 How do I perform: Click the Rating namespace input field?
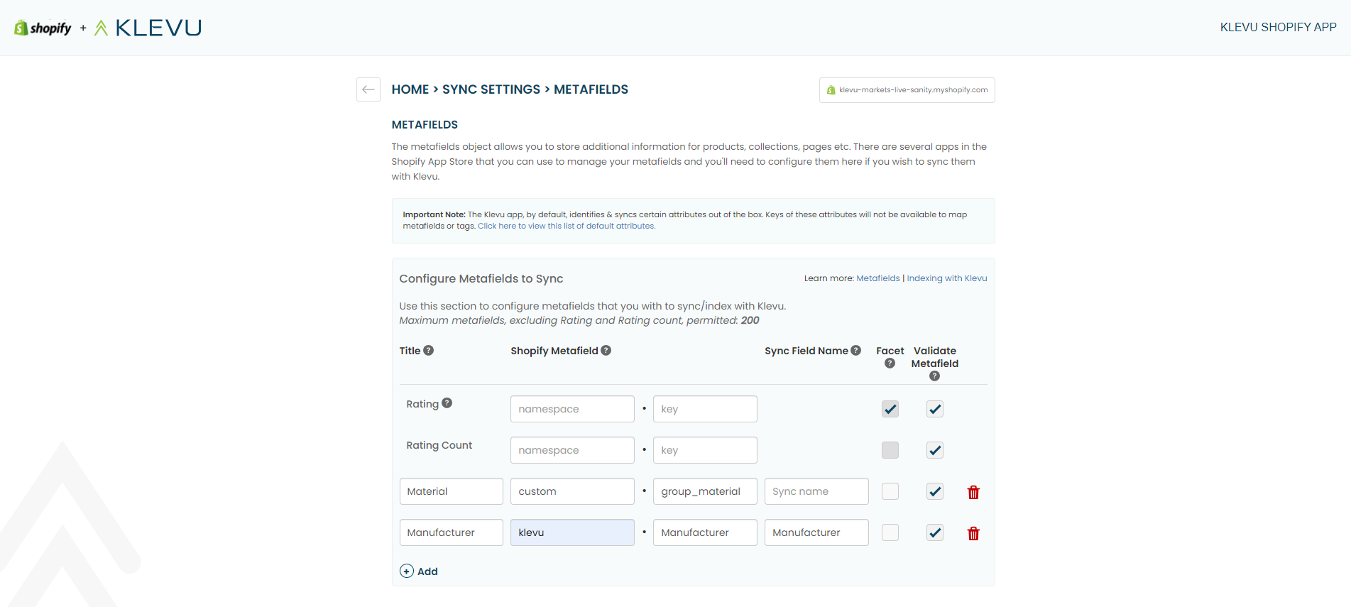[571, 409]
